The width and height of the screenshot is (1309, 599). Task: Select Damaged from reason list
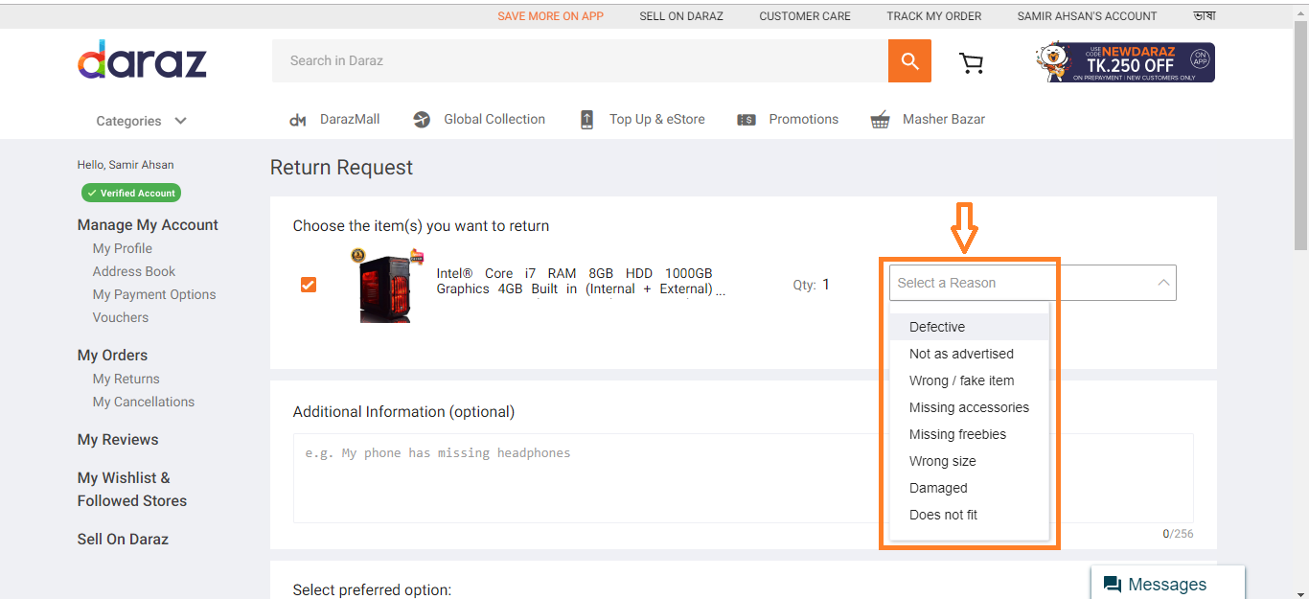(x=938, y=488)
